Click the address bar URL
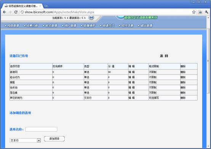211x149 pixels. 59,12
